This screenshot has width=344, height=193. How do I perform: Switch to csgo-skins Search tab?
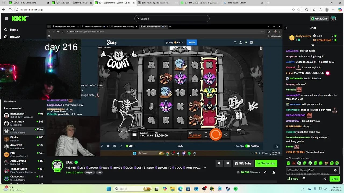coord(243,3)
